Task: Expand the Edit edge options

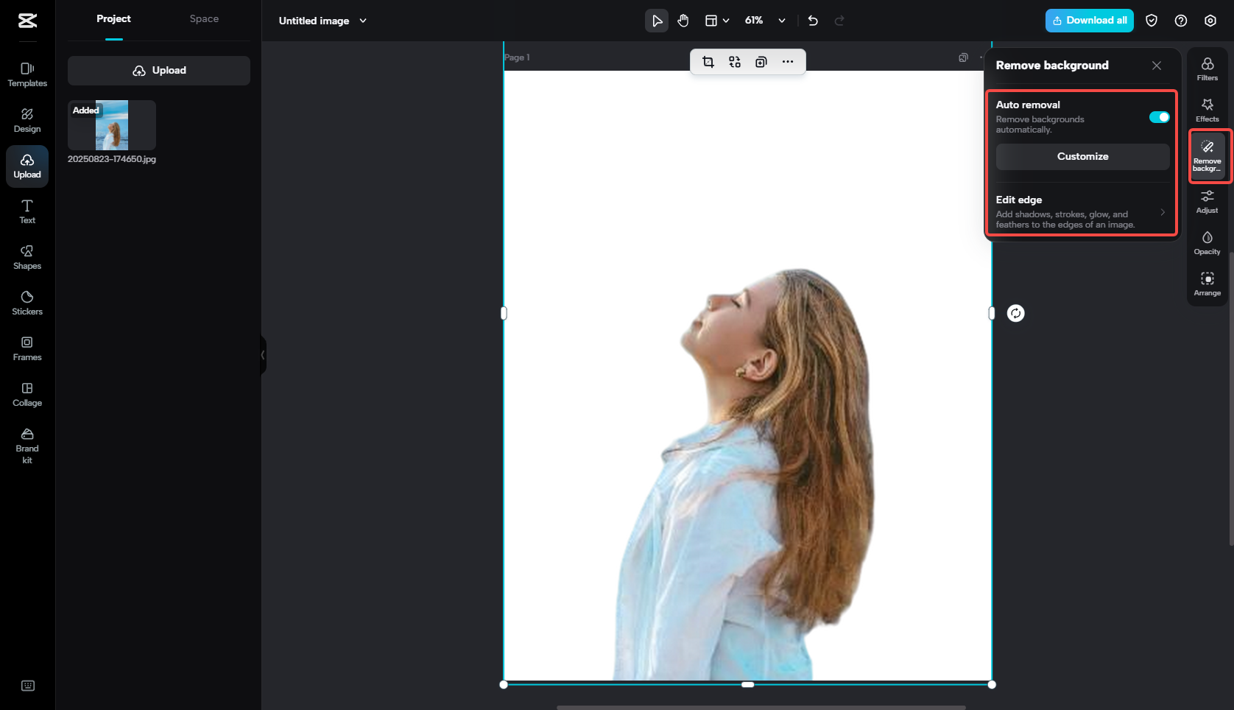Action: (1163, 212)
